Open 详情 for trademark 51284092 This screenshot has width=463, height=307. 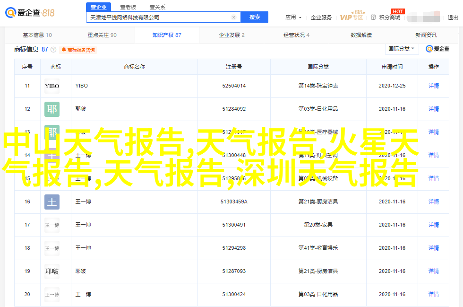434,109
